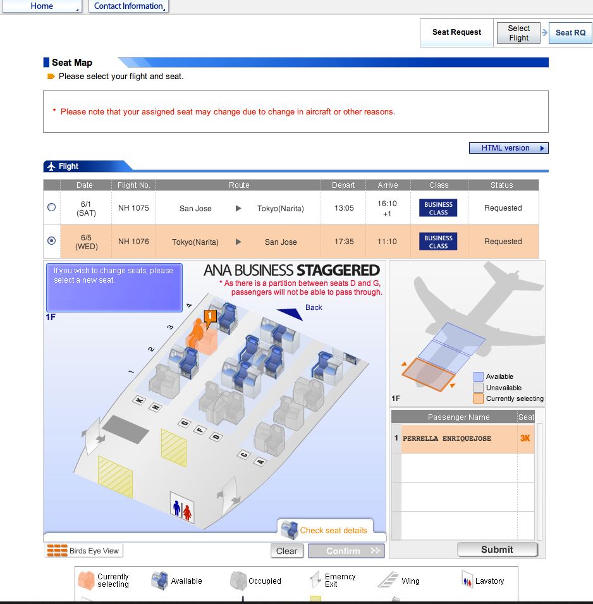The height and width of the screenshot is (604, 593).
Task: Click the Occupied seat icon in bottom legend
Action: [238, 581]
